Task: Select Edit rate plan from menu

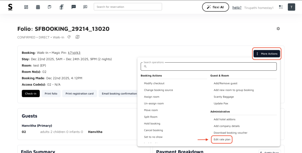Action: point(222,139)
